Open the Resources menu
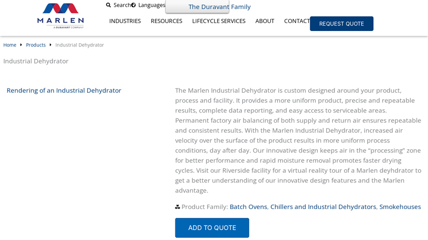 click(x=166, y=21)
